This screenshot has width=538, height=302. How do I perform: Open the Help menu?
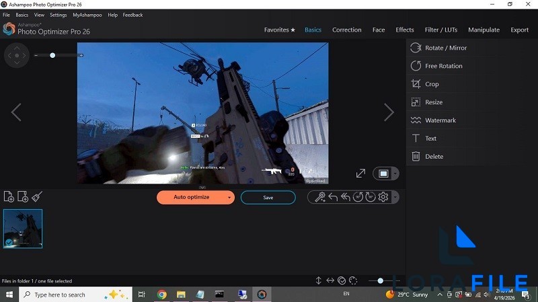point(112,15)
